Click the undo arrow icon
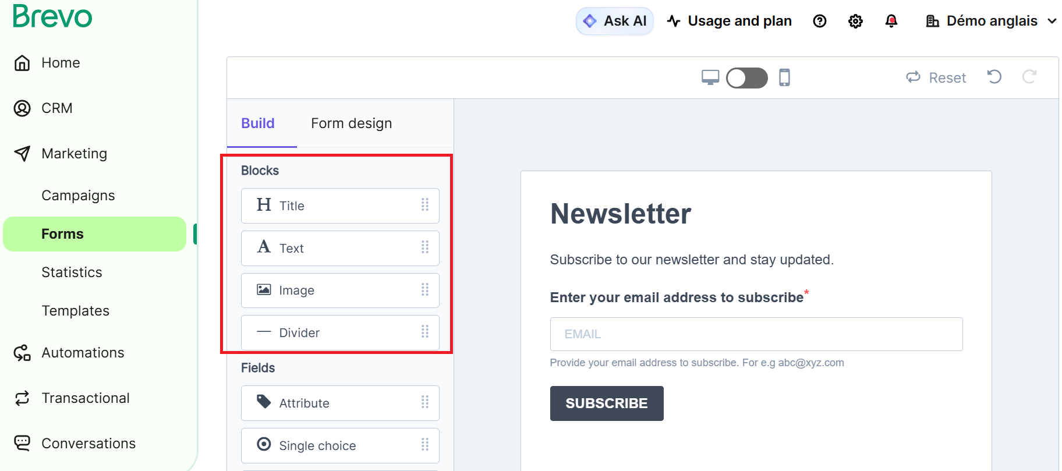 coord(994,77)
